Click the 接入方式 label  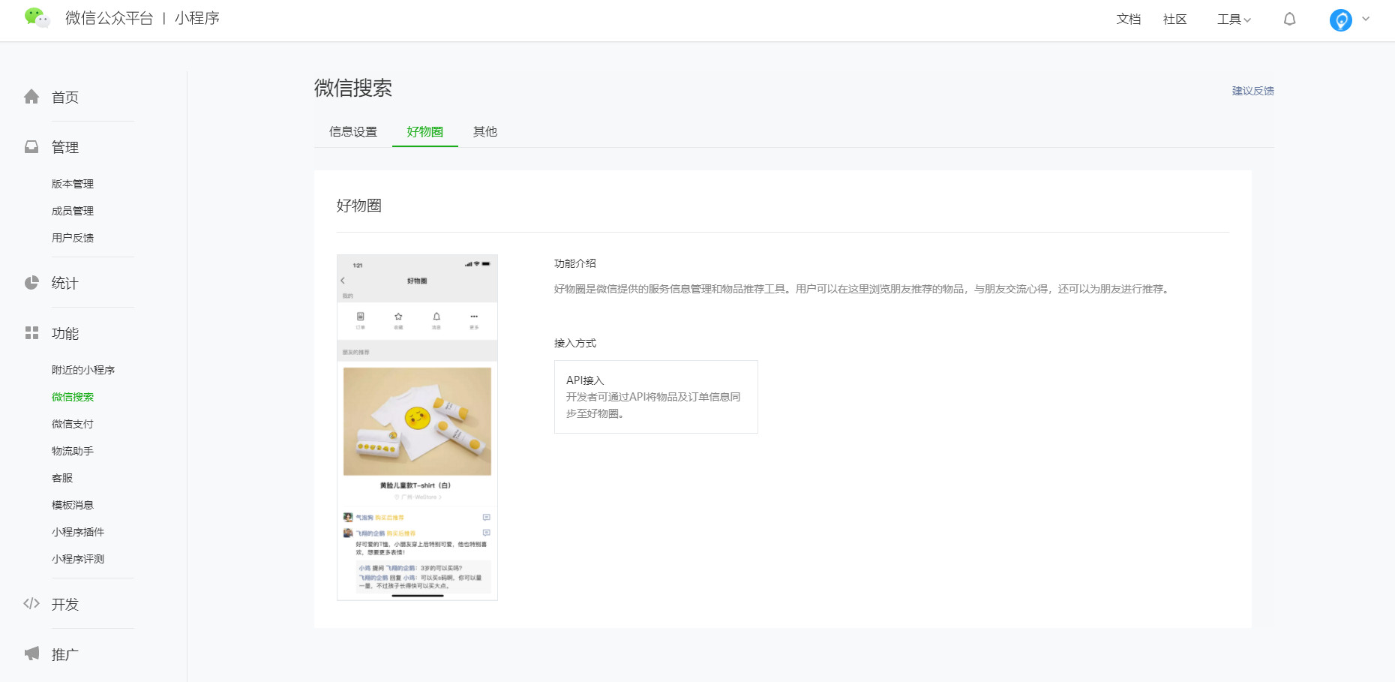[x=575, y=343]
